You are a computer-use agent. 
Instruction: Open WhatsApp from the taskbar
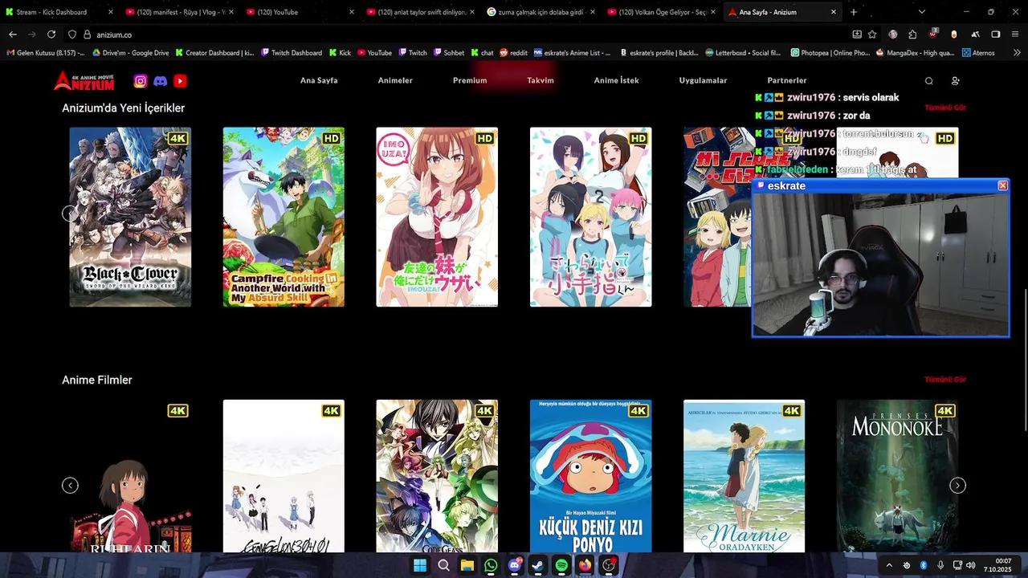(x=491, y=565)
